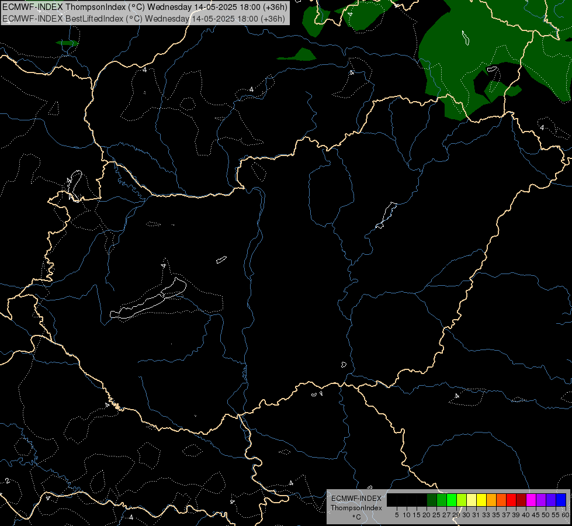Click the elongated Lake Balaton outline

pyautogui.click(x=148, y=298)
